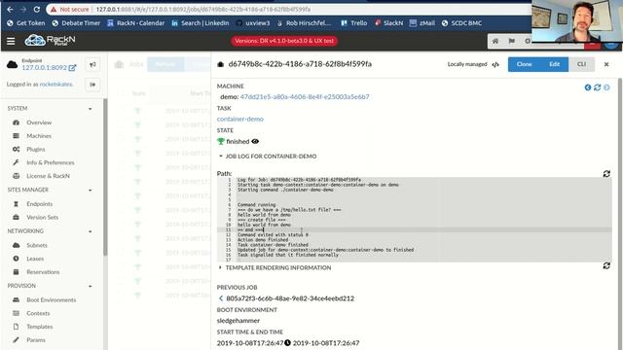Open Params in the sidebar
This screenshot has width=623, height=350.
[x=36, y=340]
